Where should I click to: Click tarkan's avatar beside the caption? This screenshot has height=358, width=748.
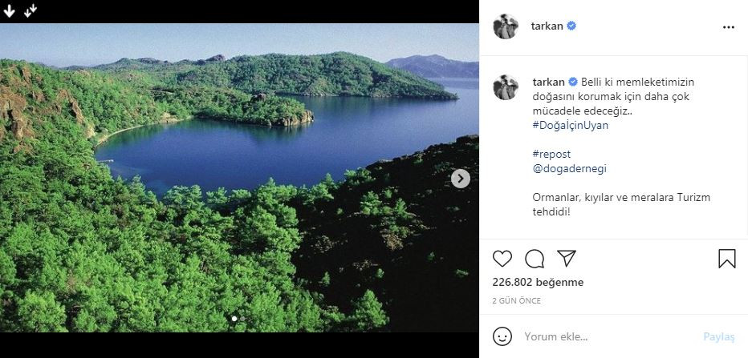click(506, 87)
